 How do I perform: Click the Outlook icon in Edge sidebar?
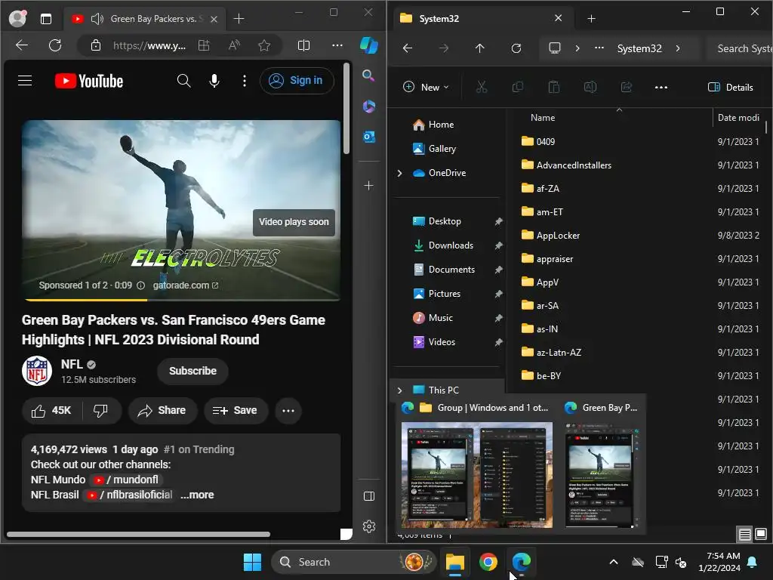tap(368, 137)
